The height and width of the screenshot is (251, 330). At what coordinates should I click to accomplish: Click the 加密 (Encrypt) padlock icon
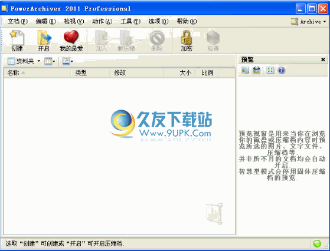[x=187, y=41]
